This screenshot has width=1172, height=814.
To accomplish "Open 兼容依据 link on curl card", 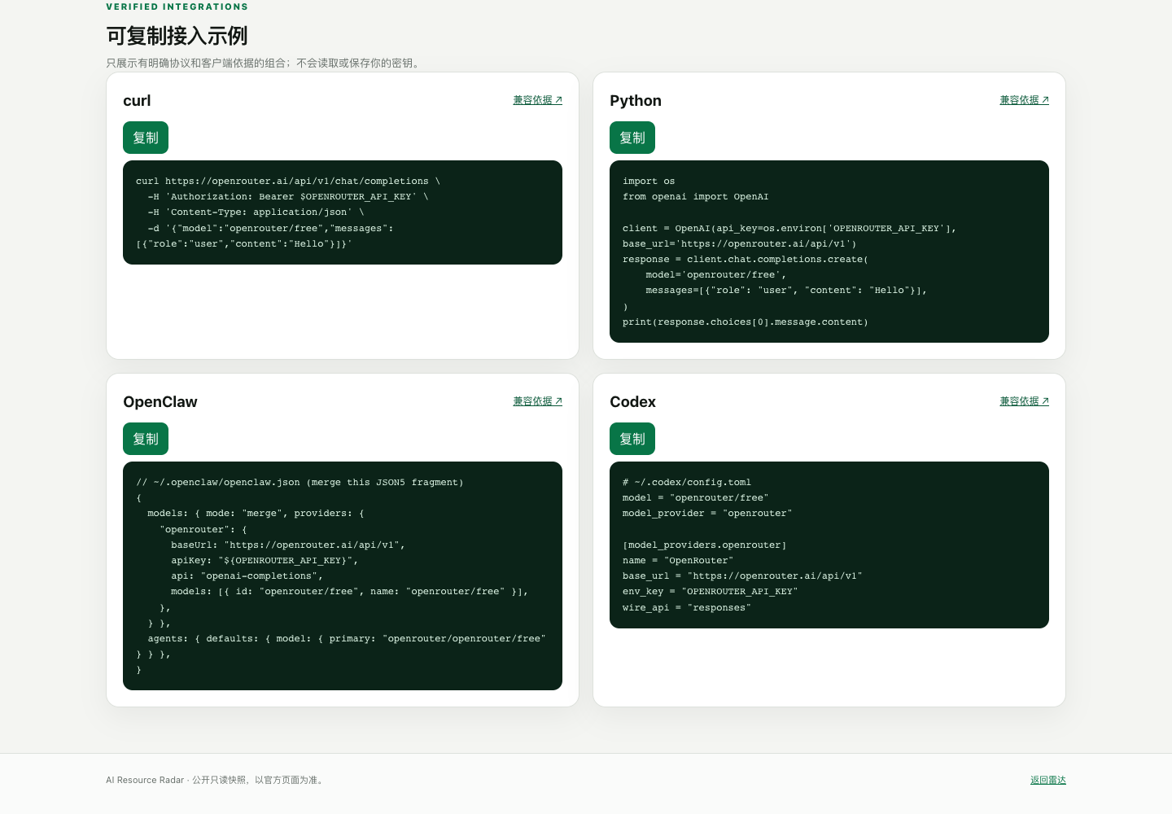I will point(537,100).
